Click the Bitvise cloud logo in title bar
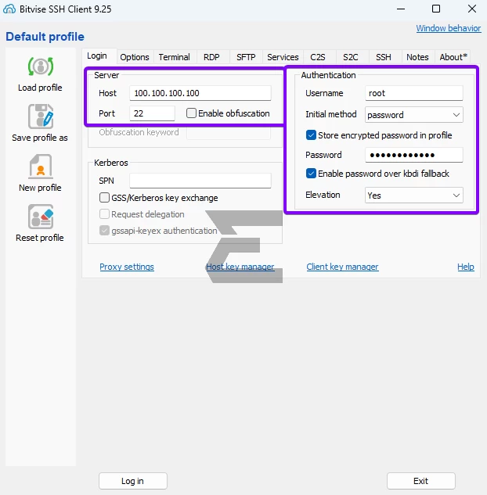The image size is (487, 495). click(9, 9)
